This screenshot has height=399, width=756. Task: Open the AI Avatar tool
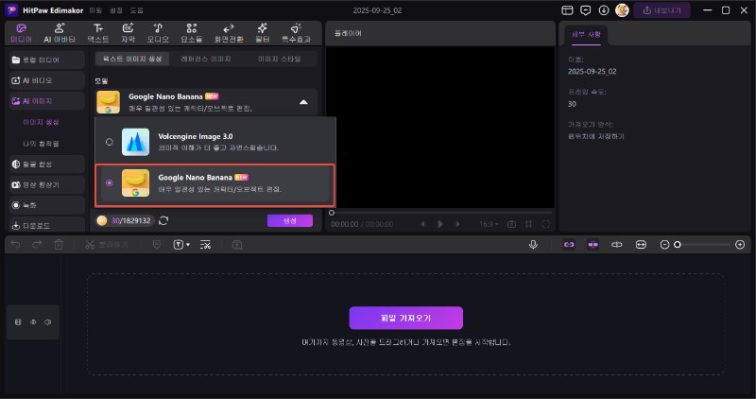(60, 33)
